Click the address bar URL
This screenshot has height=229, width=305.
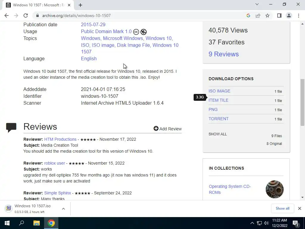(x=76, y=16)
